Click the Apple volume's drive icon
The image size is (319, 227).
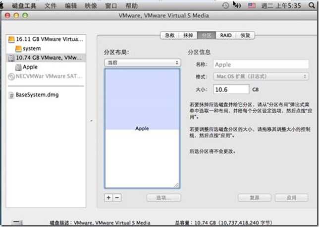pos(18,67)
